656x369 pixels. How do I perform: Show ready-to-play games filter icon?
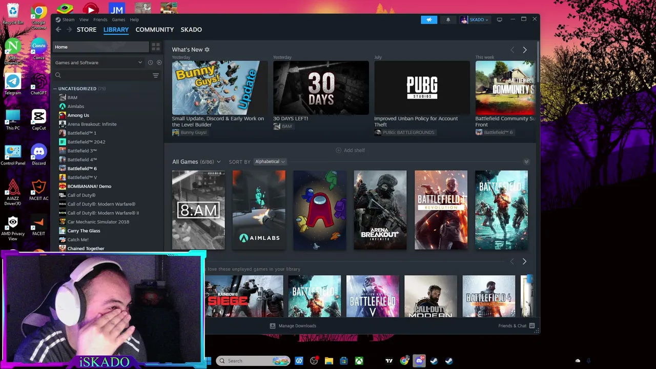pos(159,63)
